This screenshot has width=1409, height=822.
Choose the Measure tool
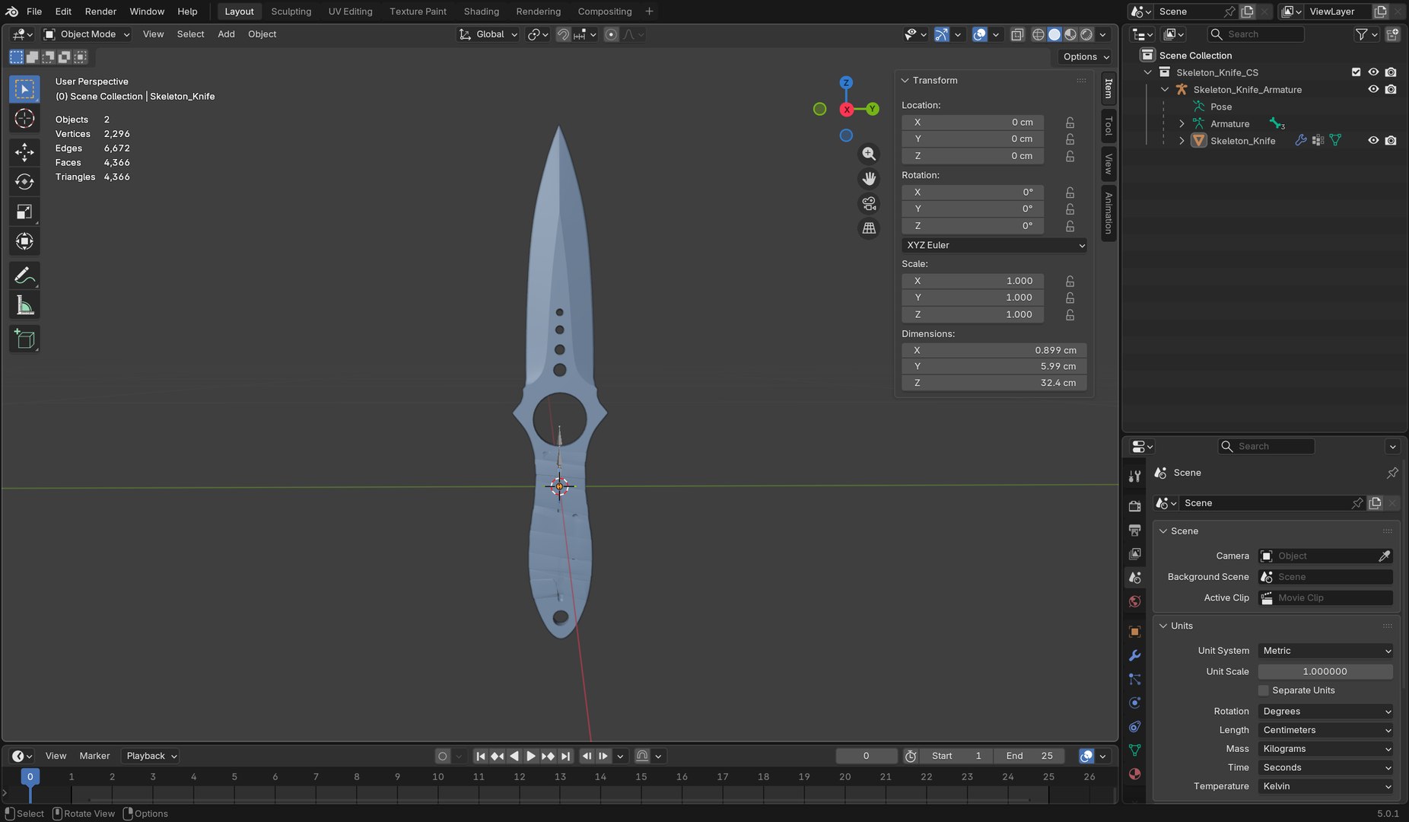click(24, 305)
